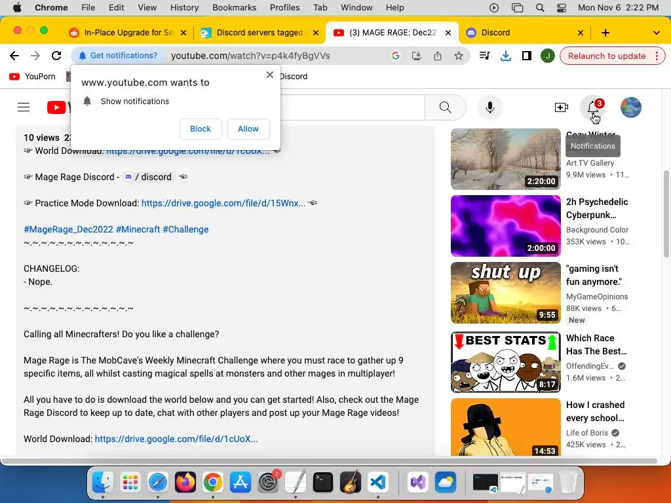Screen dimensions: 671x503
Task: Expand the tab search chevron
Action: pos(657,33)
